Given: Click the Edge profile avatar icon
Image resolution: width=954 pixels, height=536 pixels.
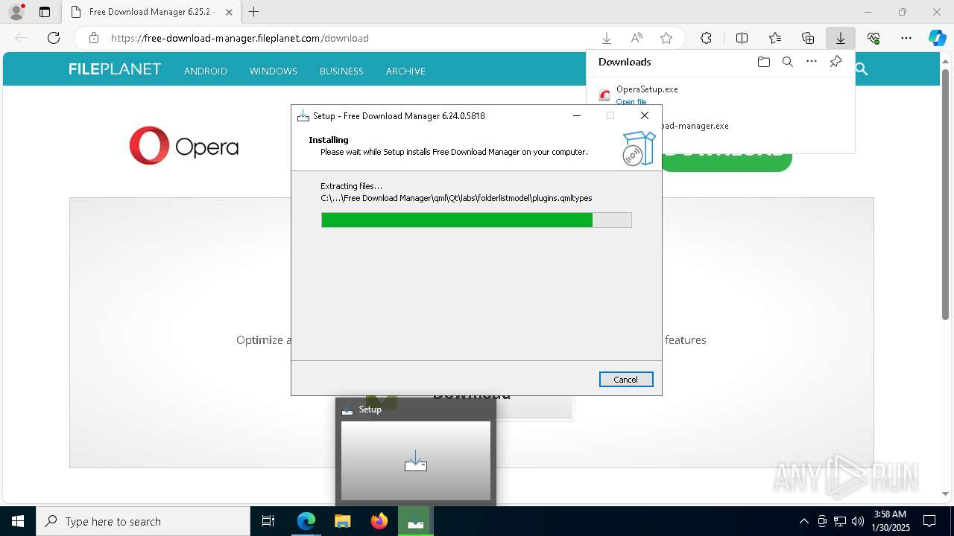Looking at the screenshot, I should click(x=16, y=12).
